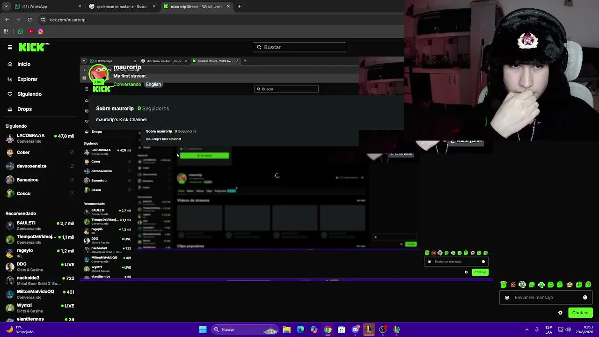Image resolution: width=599 pixels, height=337 pixels.
Task: Send message with the large Chatear button
Action: click(580, 313)
